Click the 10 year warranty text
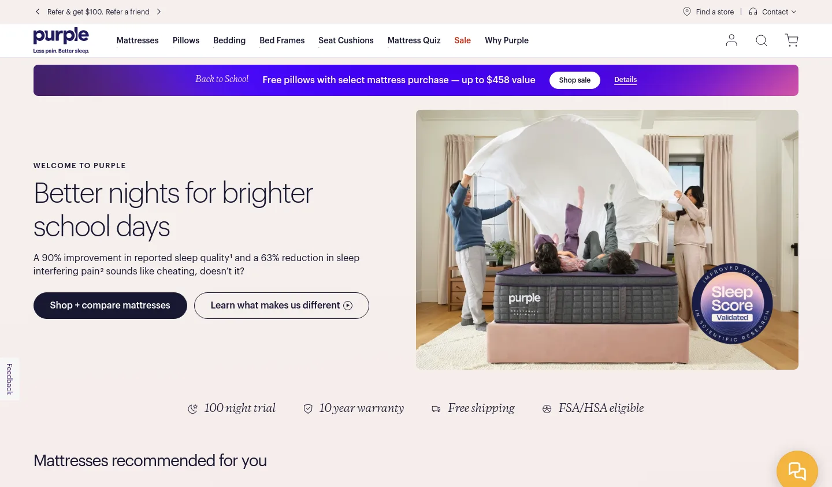 coord(362,408)
